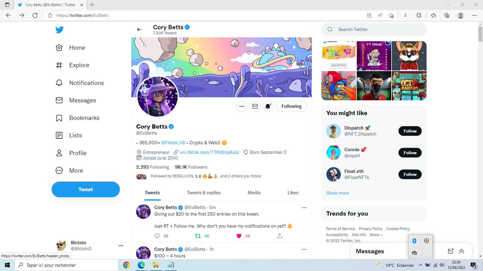Click the Twitter bird logo
Screen dimensions: 483x271
click(60, 30)
